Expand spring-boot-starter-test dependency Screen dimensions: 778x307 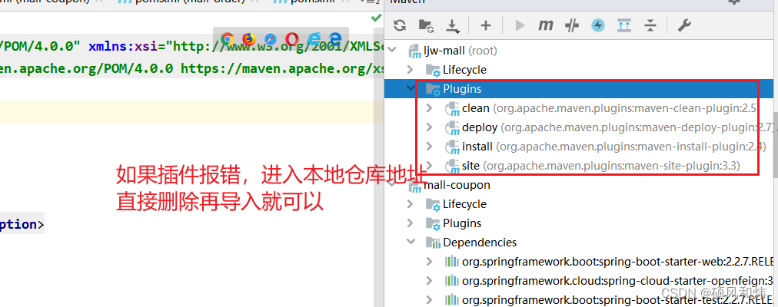430,299
